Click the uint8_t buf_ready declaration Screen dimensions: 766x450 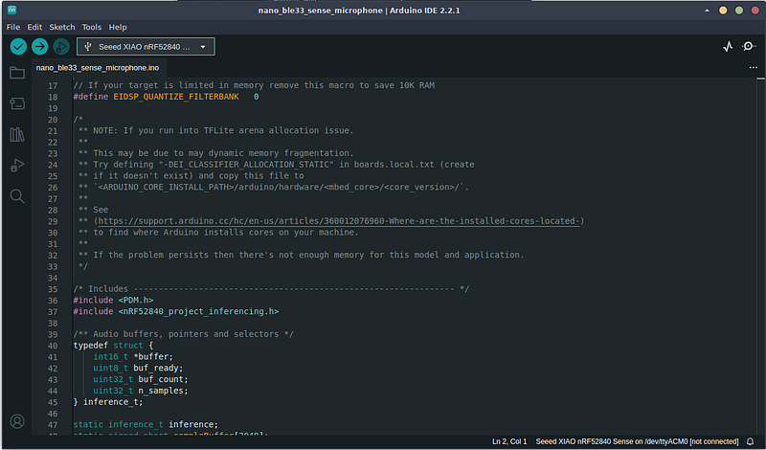coord(138,368)
